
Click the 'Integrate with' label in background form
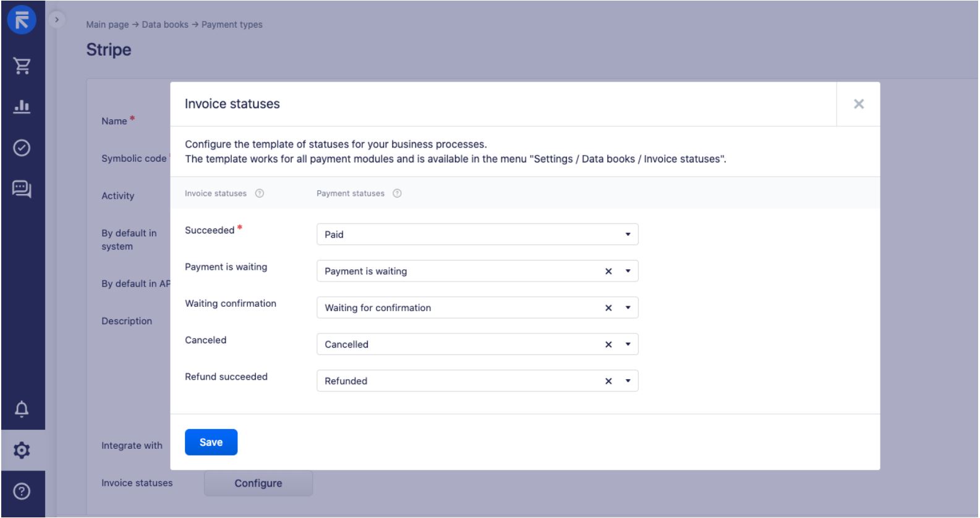[x=132, y=446]
